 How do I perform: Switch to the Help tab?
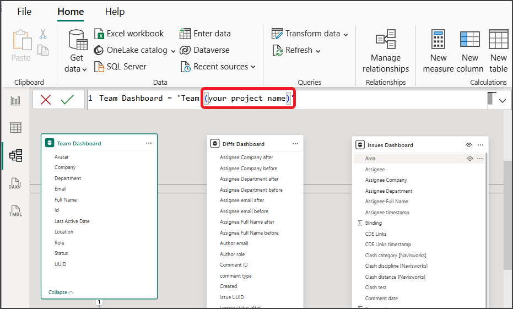point(115,12)
